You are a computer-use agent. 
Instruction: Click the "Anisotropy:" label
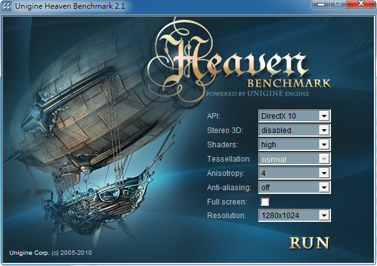(x=226, y=173)
